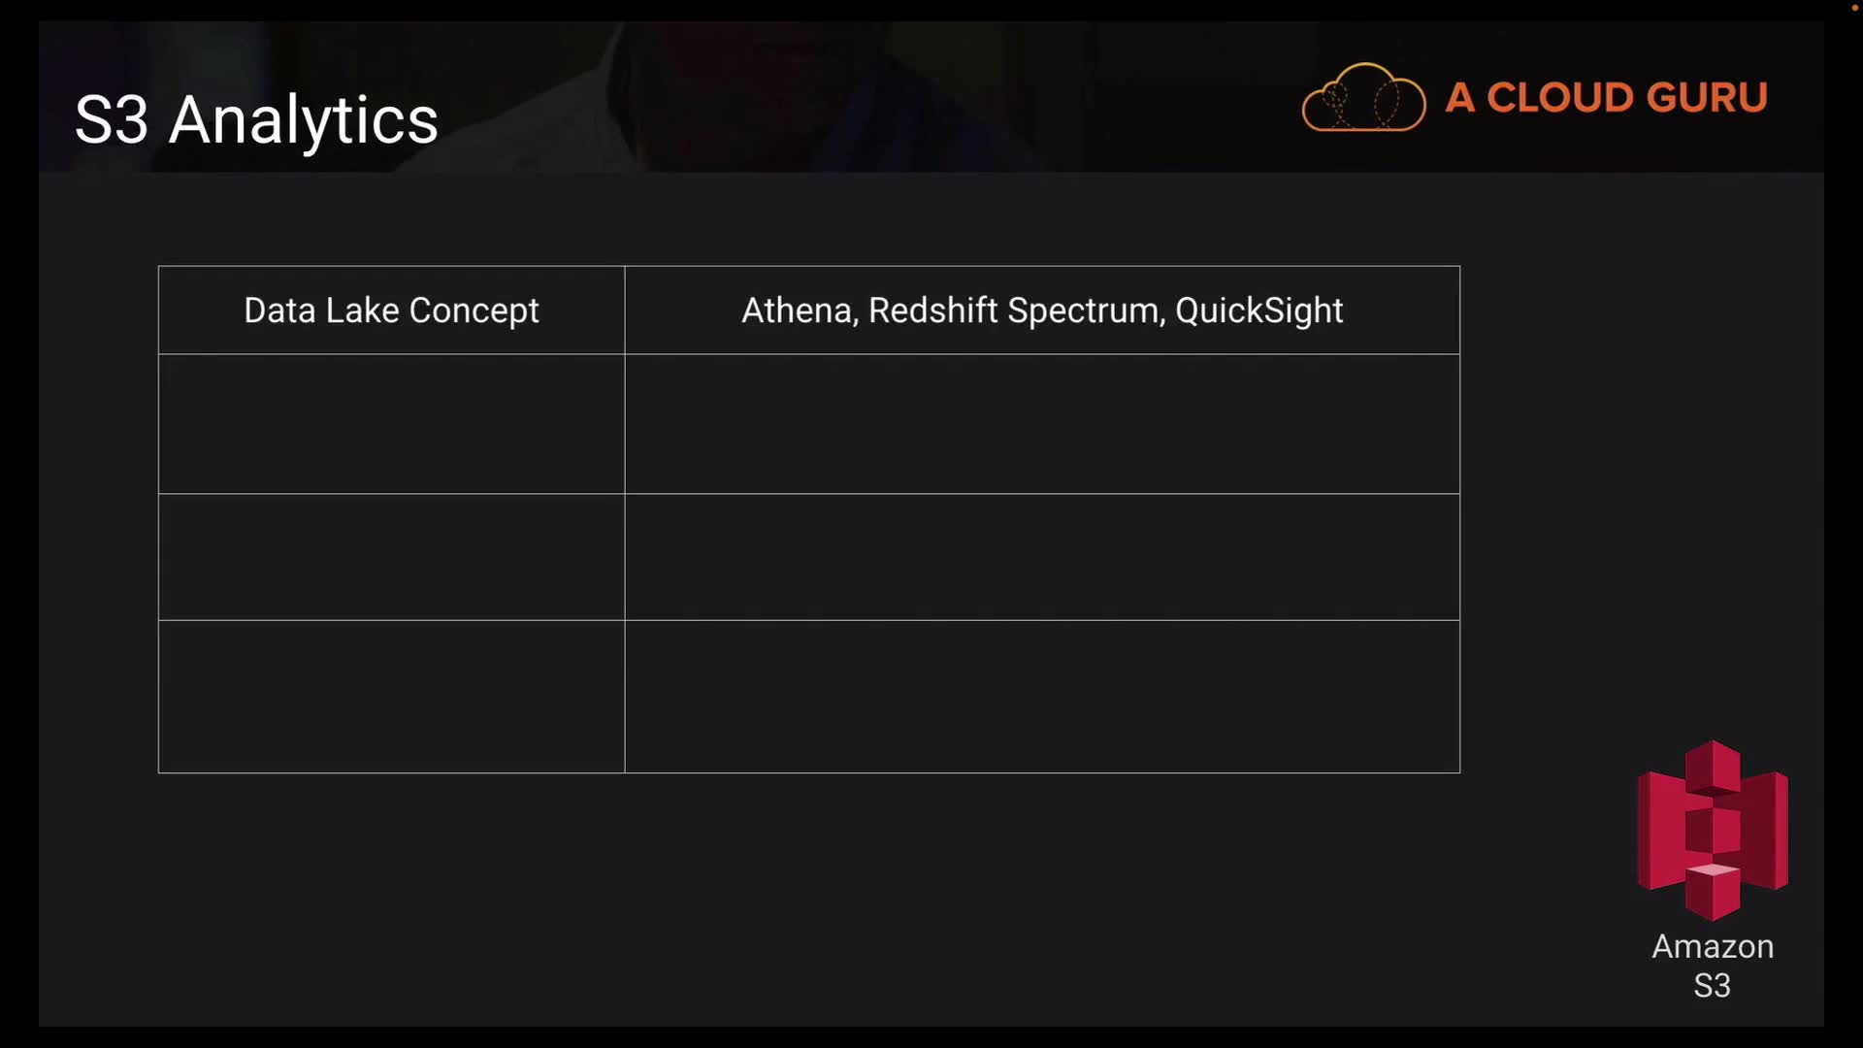Click the empty left cell in the third table row
Image resolution: width=1863 pixels, height=1048 pixels.
click(391, 557)
